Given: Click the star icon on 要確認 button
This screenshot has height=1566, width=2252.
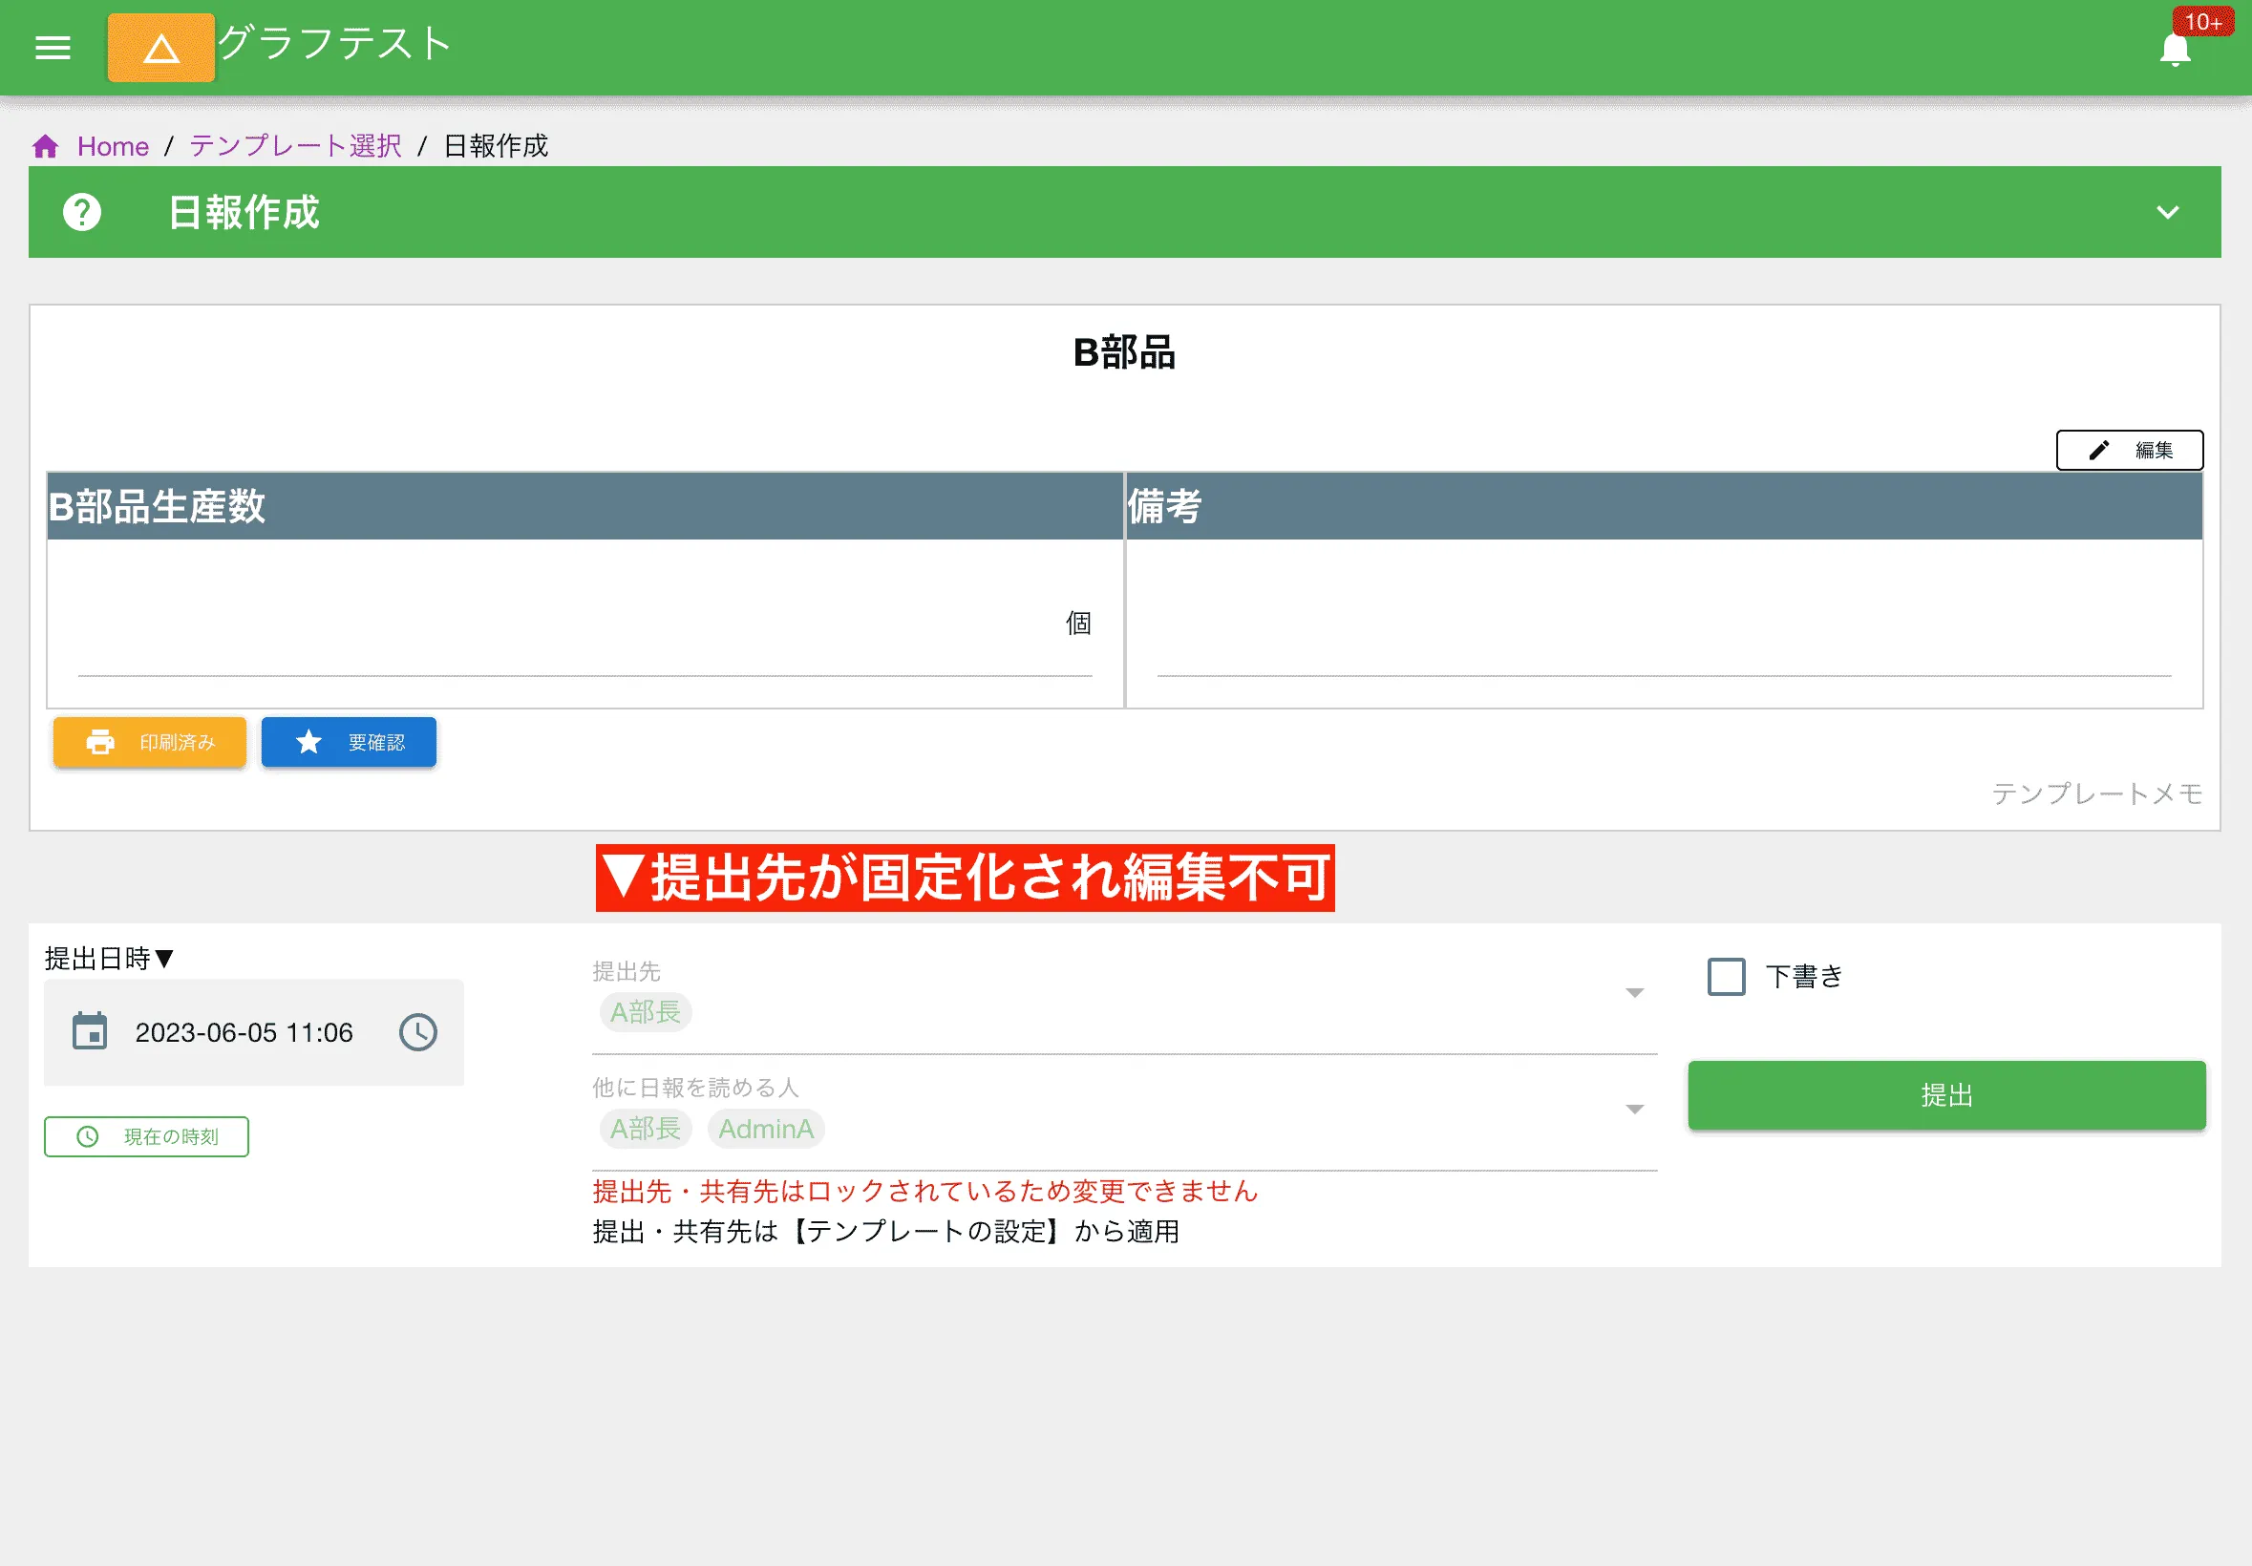Looking at the screenshot, I should click(x=309, y=742).
